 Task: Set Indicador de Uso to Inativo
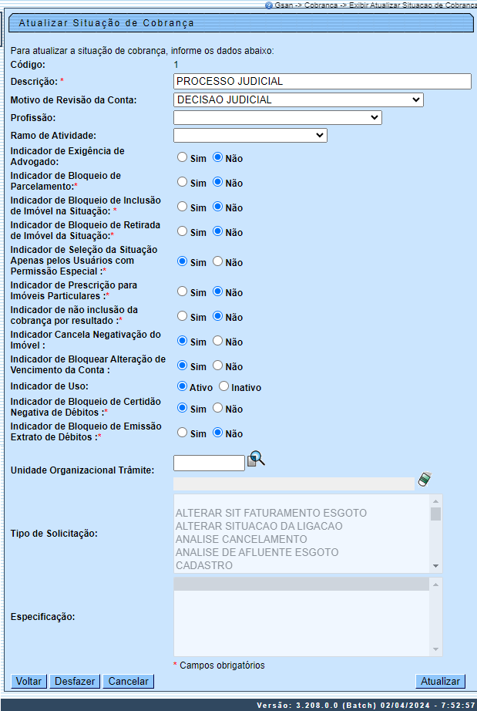[x=223, y=387]
